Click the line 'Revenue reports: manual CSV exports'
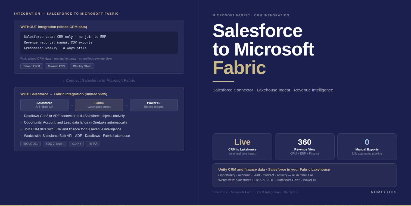411x206 pixels. click(58, 42)
